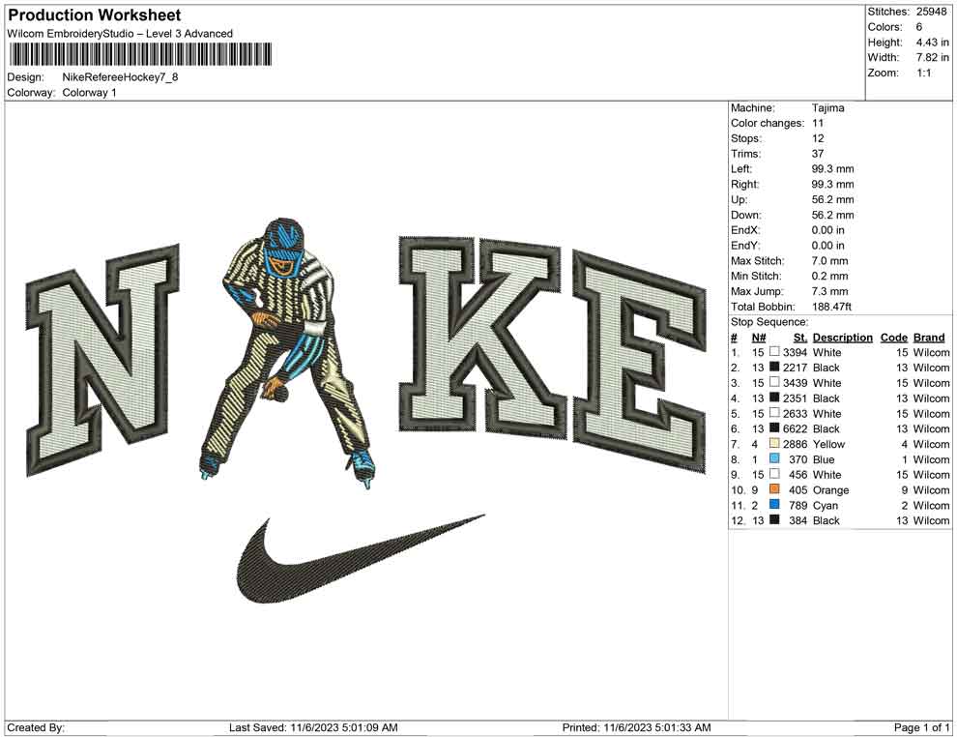Image resolution: width=957 pixels, height=737 pixels.
Task: Click 'Wilcom EmbroideryStudio – Level 3 Advanced' text
Action: click(120, 34)
